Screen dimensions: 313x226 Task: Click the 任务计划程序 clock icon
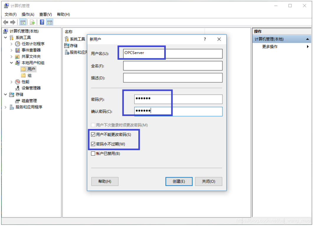(x=18, y=44)
